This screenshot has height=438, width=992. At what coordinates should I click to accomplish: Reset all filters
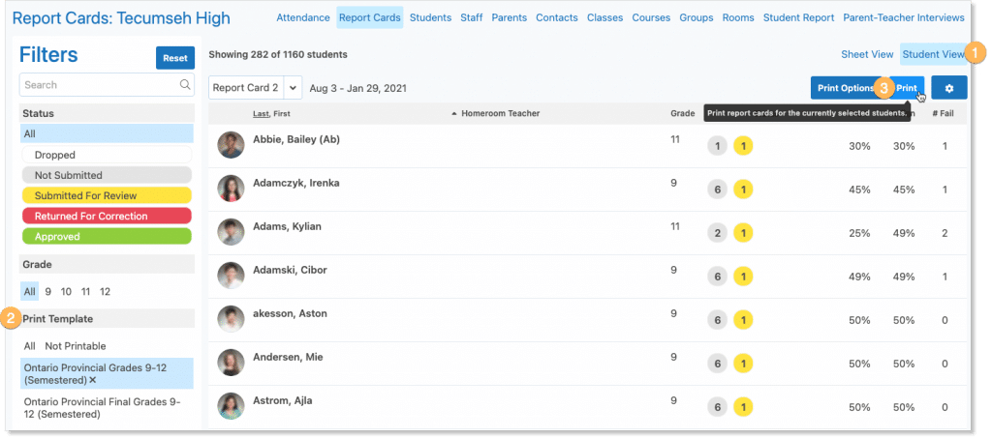pyautogui.click(x=175, y=58)
